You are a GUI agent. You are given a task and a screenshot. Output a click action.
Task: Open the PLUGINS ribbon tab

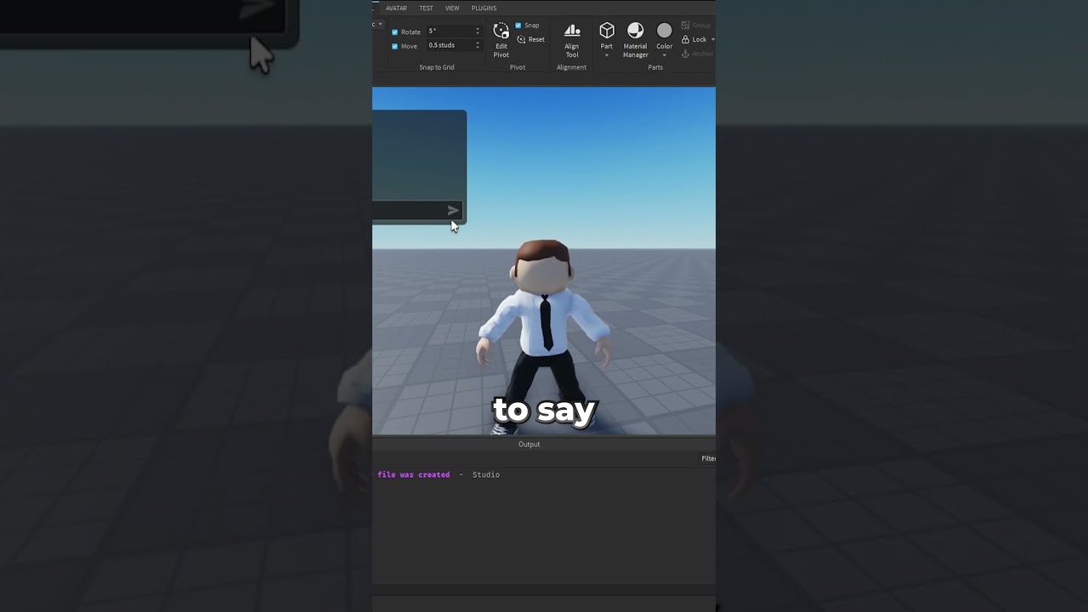point(484,8)
